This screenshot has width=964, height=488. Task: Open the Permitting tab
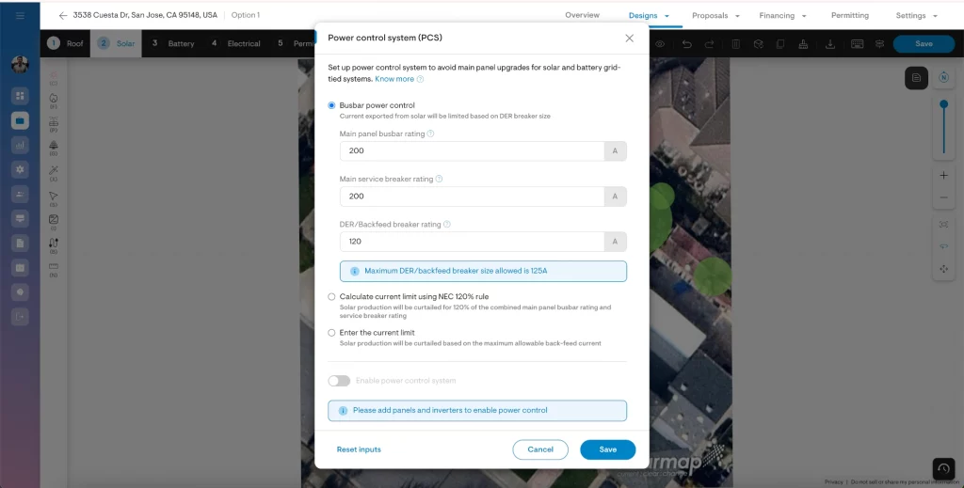849,16
